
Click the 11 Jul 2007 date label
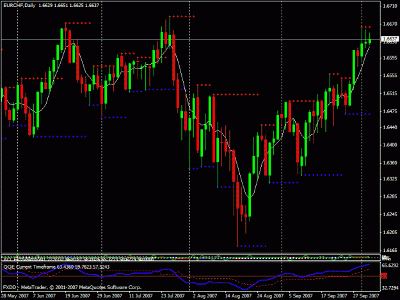(x=141, y=296)
